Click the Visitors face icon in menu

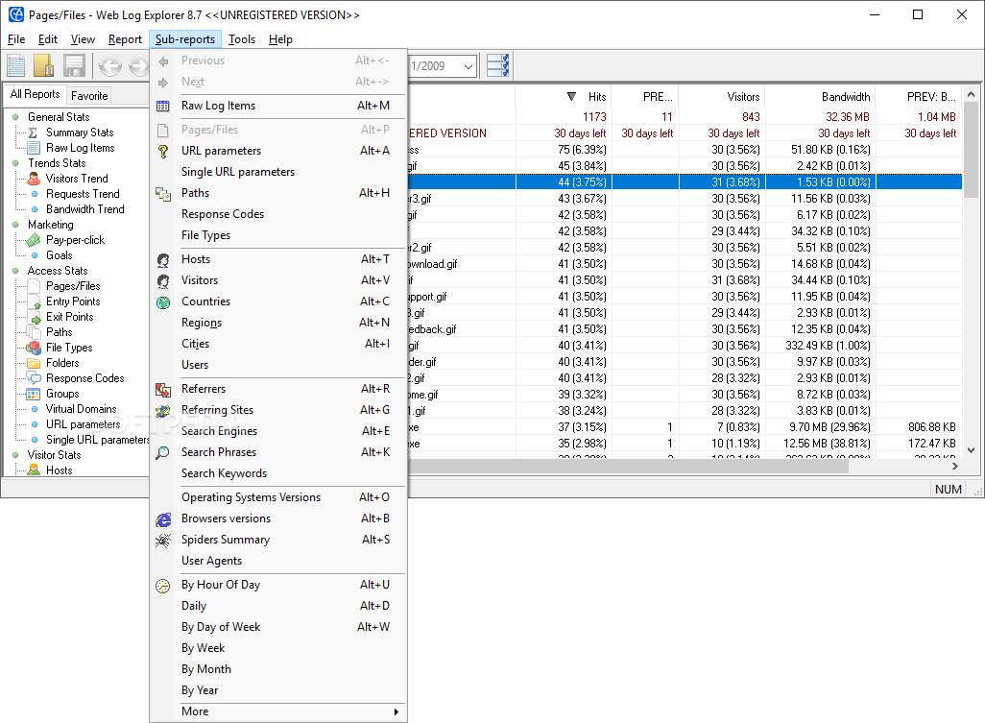coord(162,280)
